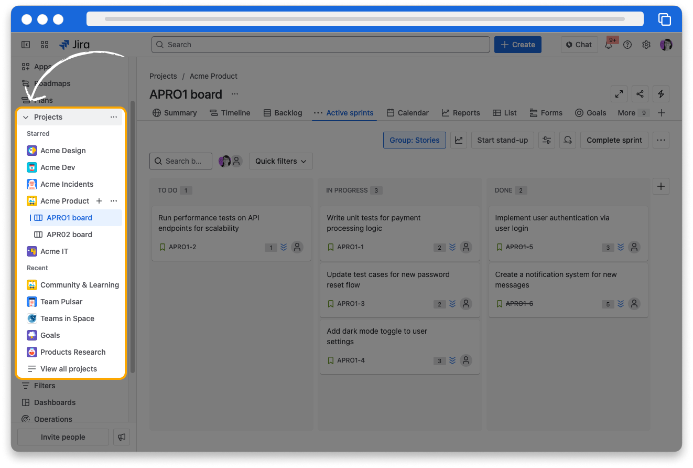693x468 pixels.
Task: Open the Chat button
Action: [x=579, y=45]
